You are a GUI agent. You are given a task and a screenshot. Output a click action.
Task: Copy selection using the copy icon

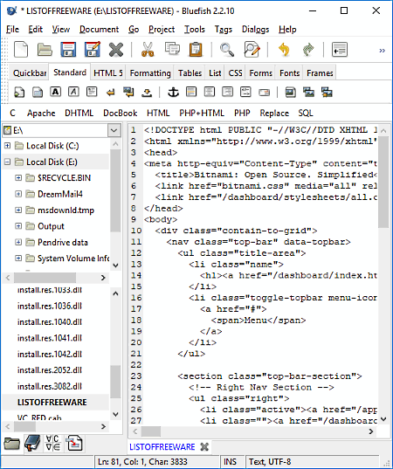click(172, 49)
